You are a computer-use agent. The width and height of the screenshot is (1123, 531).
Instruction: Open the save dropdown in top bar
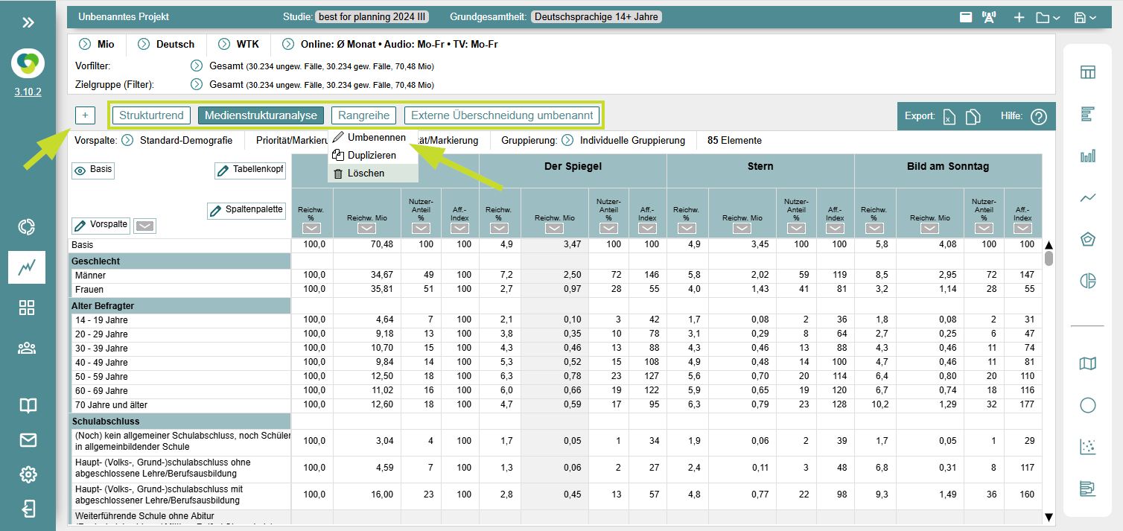click(x=1085, y=17)
